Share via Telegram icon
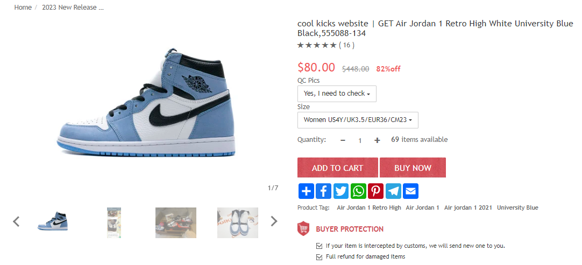The image size is (582, 265). pyautogui.click(x=393, y=191)
